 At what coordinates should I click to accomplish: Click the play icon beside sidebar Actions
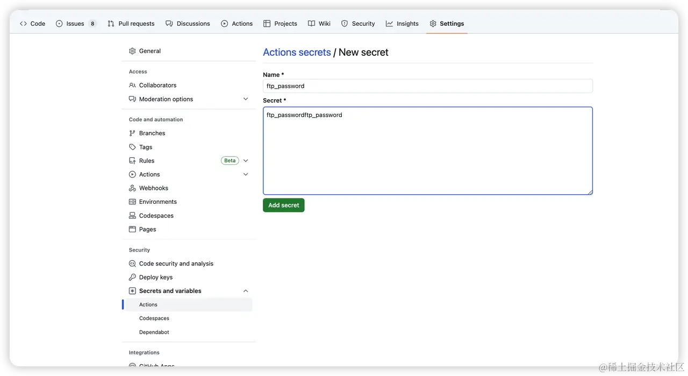point(132,174)
